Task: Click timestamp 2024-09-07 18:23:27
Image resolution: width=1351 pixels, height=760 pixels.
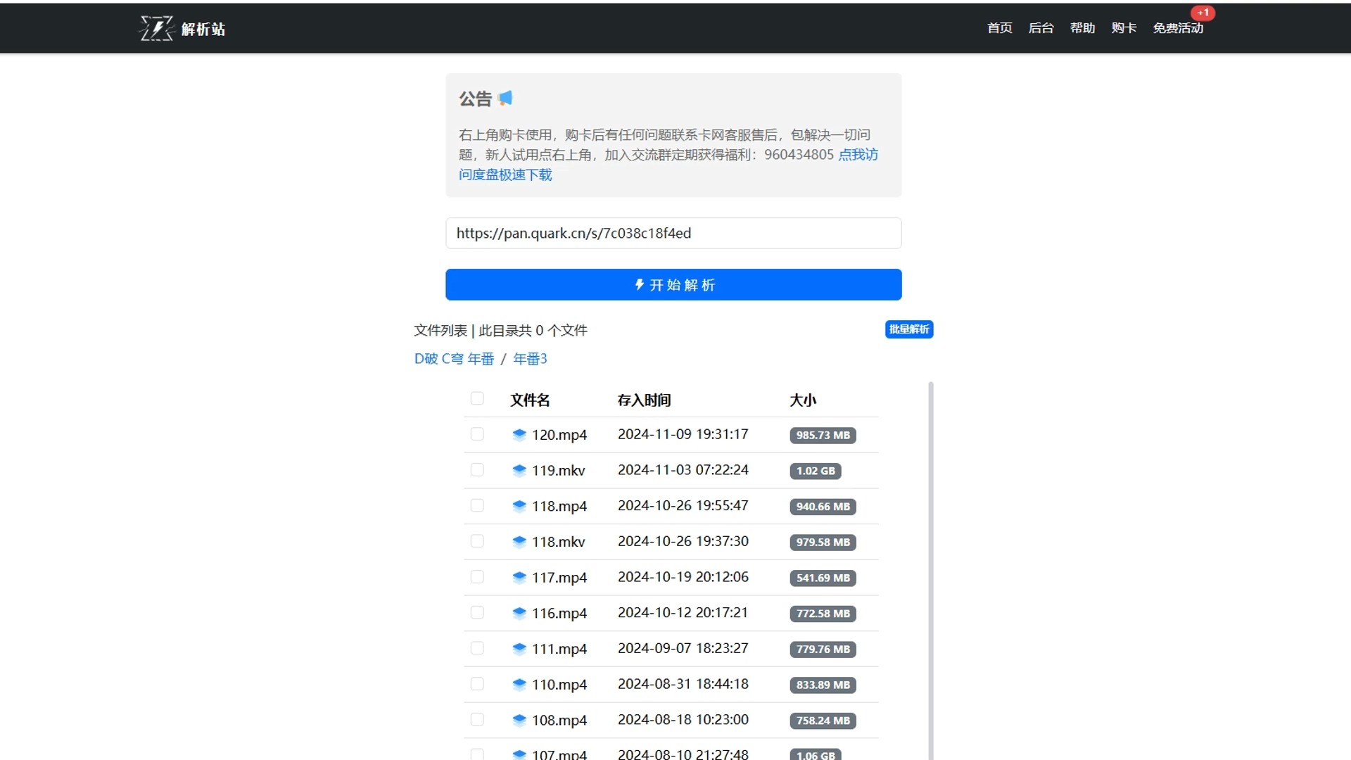Action: (x=683, y=648)
